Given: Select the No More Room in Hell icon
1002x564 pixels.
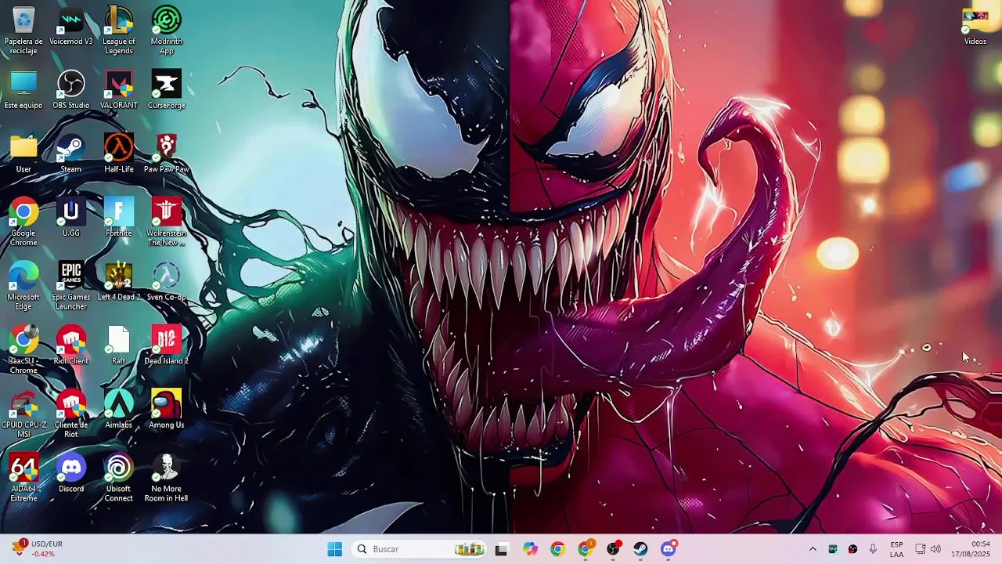Looking at the screenshot, I should coord(167,478).
